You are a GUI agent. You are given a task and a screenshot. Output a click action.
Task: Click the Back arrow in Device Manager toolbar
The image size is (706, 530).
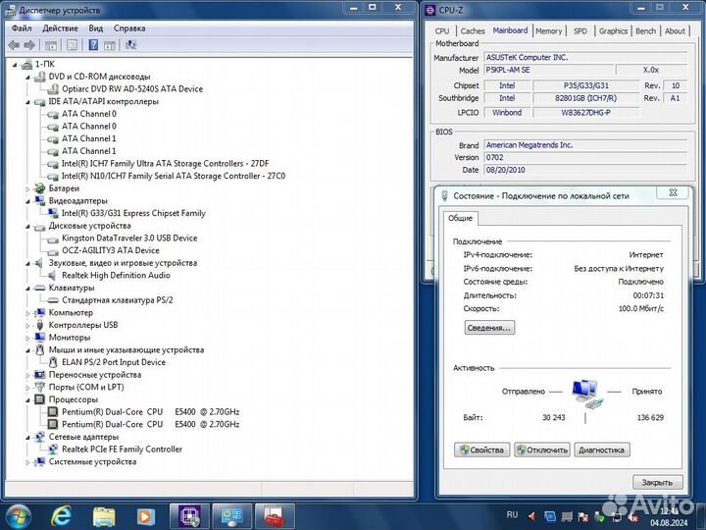(14, 45)
